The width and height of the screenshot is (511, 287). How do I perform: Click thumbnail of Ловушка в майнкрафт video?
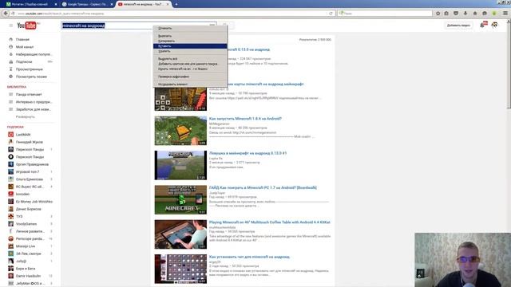coord(180,165)
